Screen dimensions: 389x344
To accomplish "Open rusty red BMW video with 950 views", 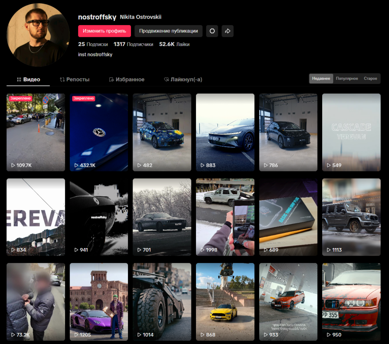I will pos(351,302).
